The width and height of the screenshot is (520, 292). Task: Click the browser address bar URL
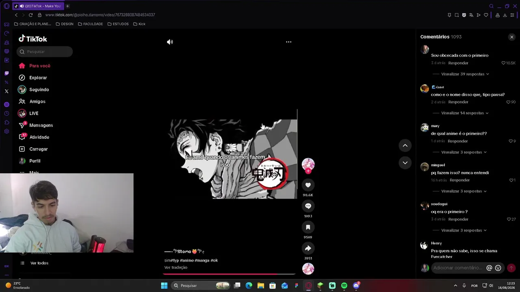coord(100,15)
